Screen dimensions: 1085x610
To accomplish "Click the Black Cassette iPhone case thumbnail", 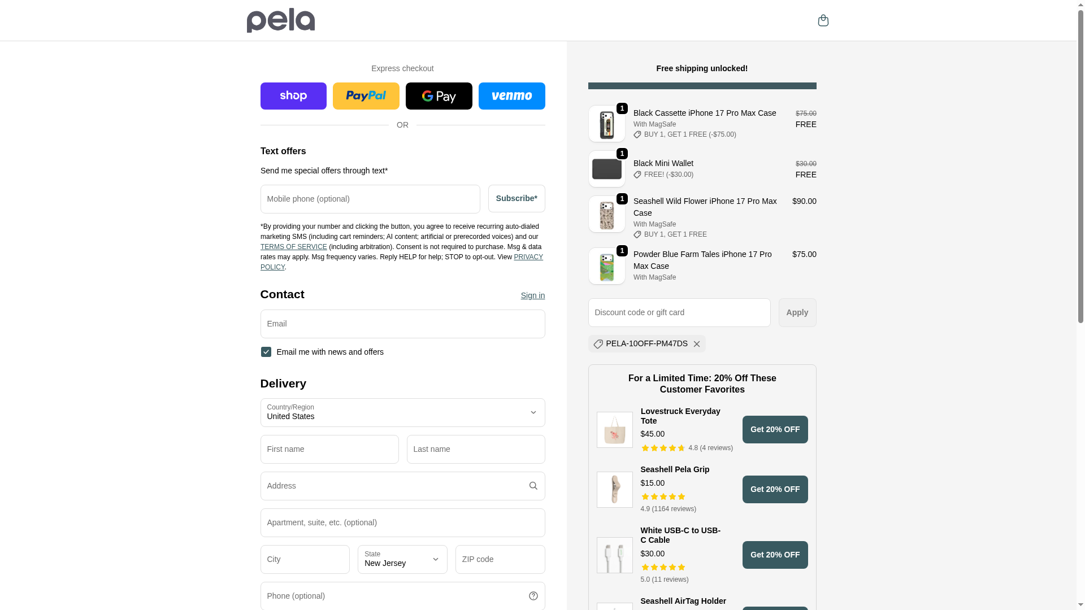I will click(606, 124).
